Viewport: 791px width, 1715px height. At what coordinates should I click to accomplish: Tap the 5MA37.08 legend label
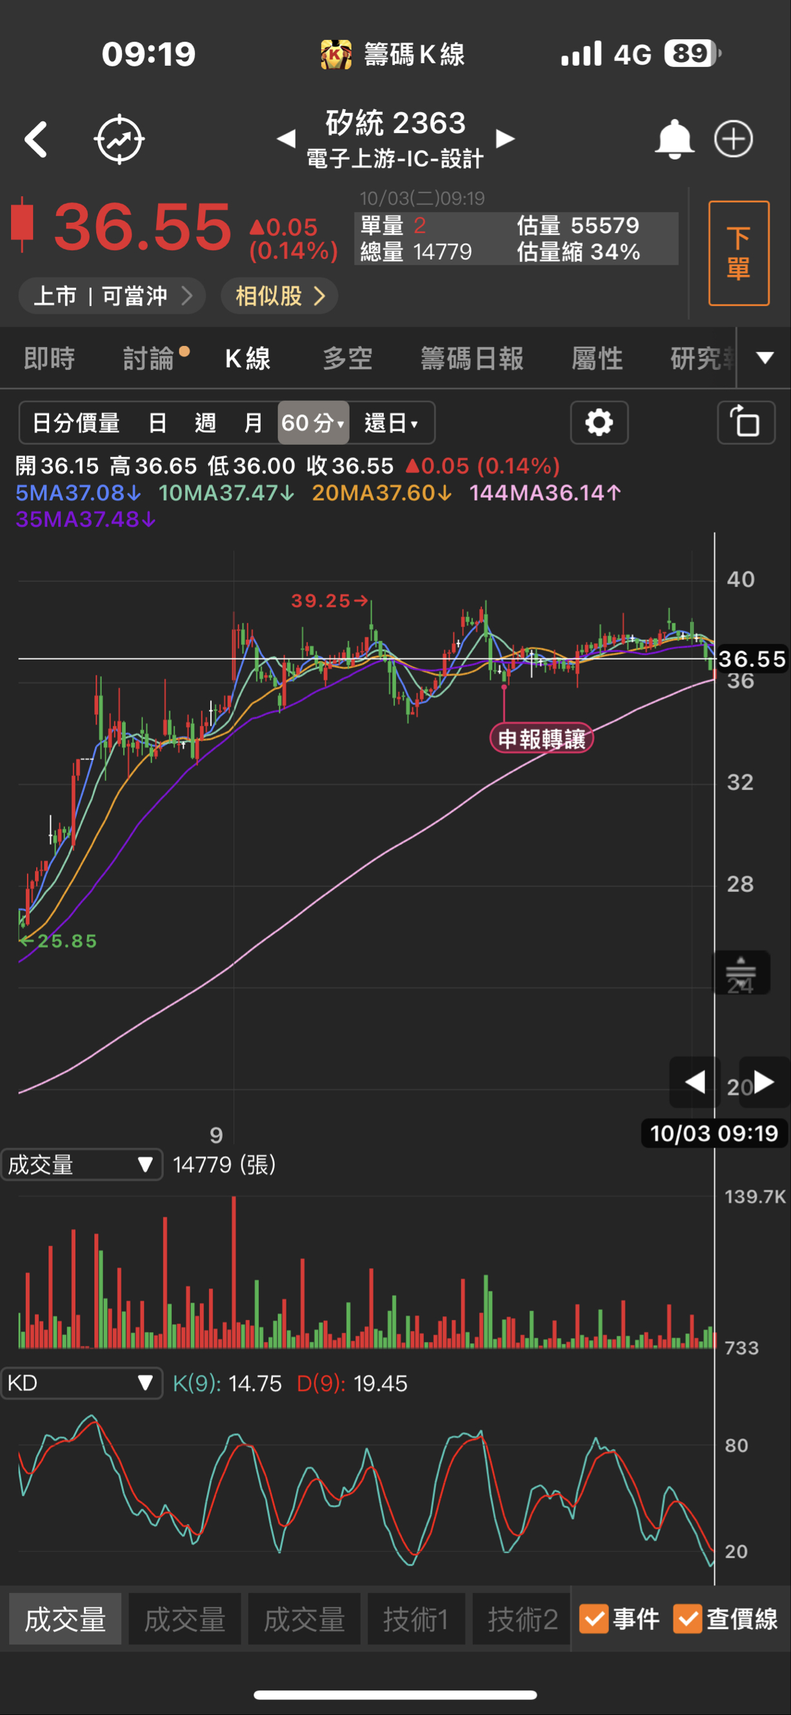coord(78,492)
